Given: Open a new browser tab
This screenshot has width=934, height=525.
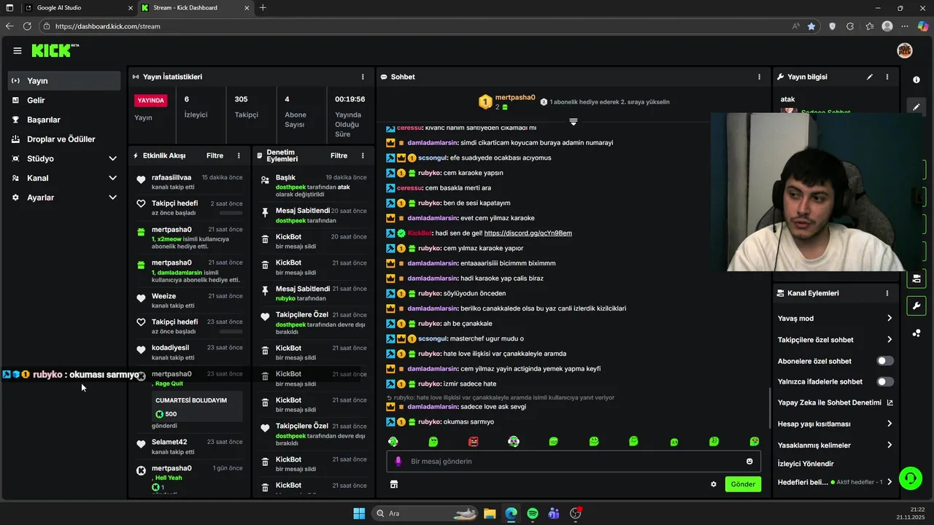Looking at the screenshot, I should pyautogui.click(x=263, y=8).
